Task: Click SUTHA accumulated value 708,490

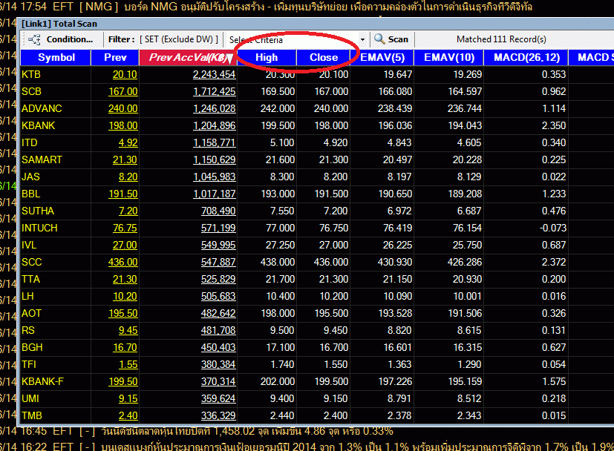Action: (218, 211)
